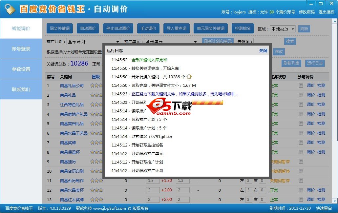Click keyword 南昌礼品公司 in table
338x213 pixels.
click(x=72, y=86)
